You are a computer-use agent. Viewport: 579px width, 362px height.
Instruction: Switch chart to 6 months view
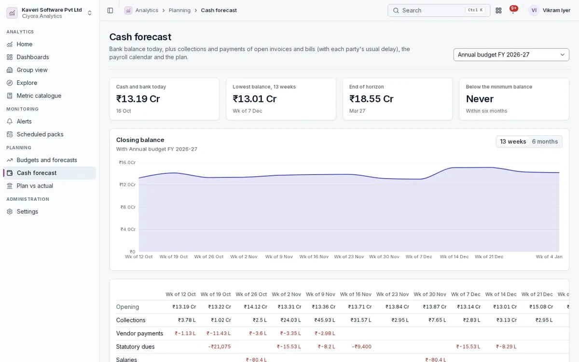(545, 141)
